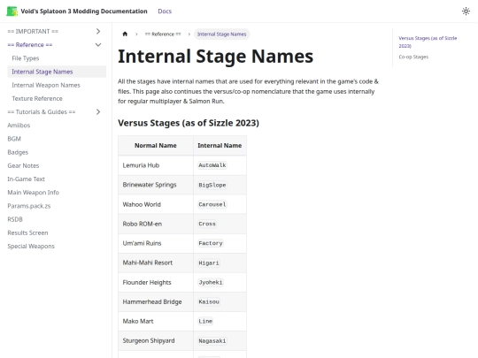Click the Line code cell
This screenshot has height=358, width=478.
[x=205, y=321]
